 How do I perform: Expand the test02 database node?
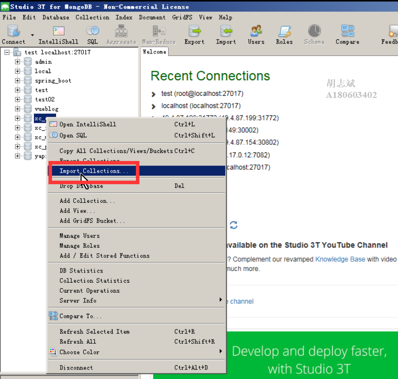(17, 99)
